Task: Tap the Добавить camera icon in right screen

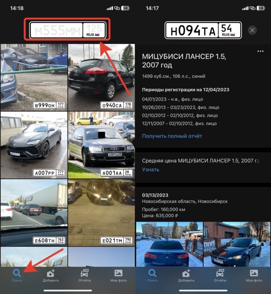Action: (x=186, y=273)
